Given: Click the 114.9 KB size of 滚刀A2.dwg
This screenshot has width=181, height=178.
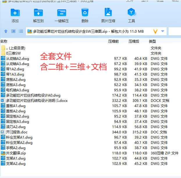Looking at the screenshot, I should point(119,127).
